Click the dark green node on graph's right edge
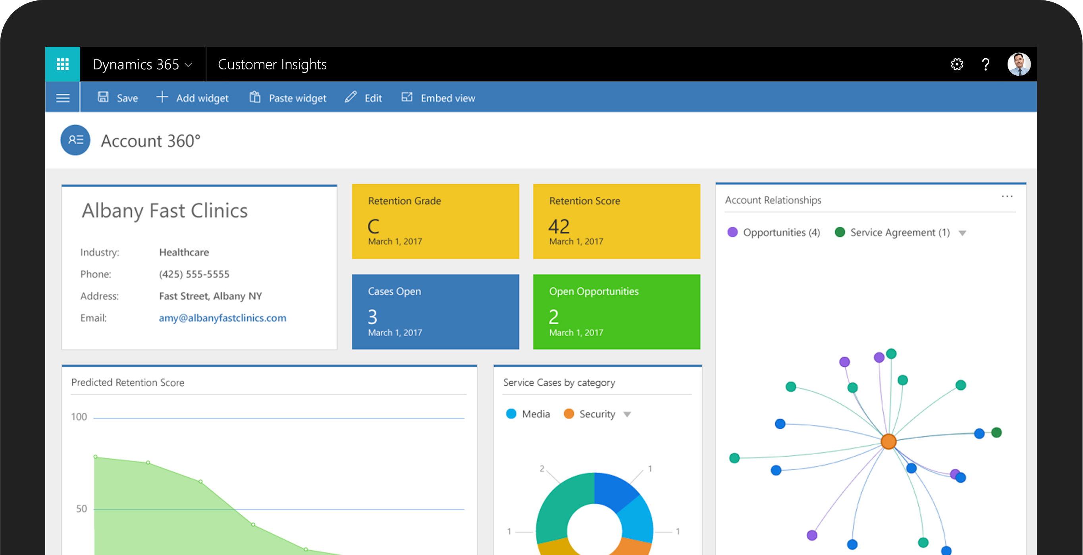This screenshot has width=1083, height=555. pyautogui.click(x=996, y=433)
